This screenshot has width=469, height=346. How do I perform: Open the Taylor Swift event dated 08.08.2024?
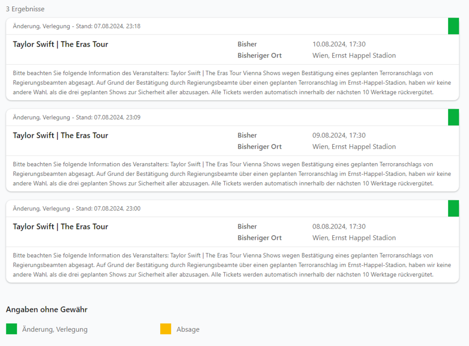60,227
